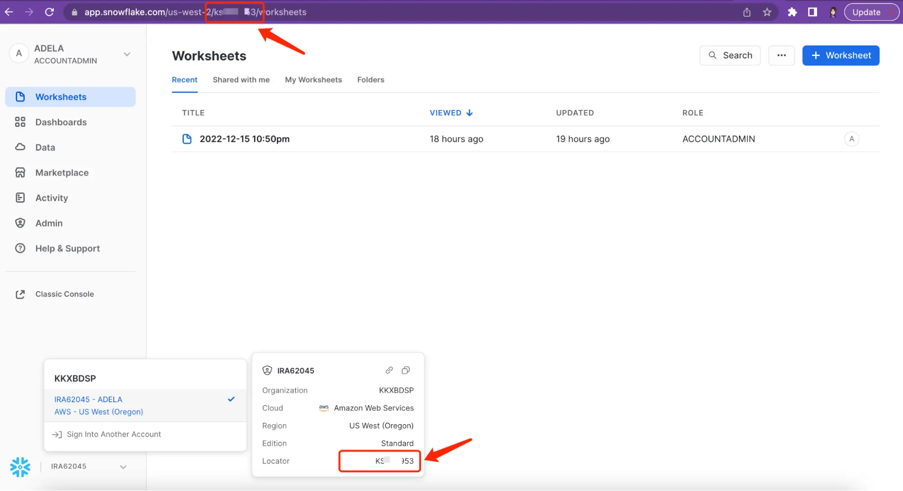Screen dimensions: 903x491
Task: Open the browser profile avatar
Action: 833,12
